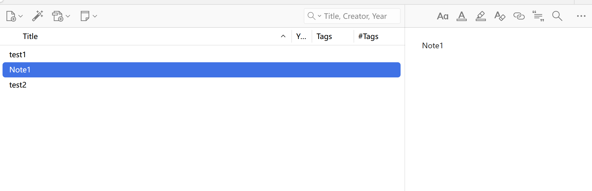Viewport: 592px width, 191px height.
Task: Open the search mode dropdown magnifier
Action: pos(314,16)
